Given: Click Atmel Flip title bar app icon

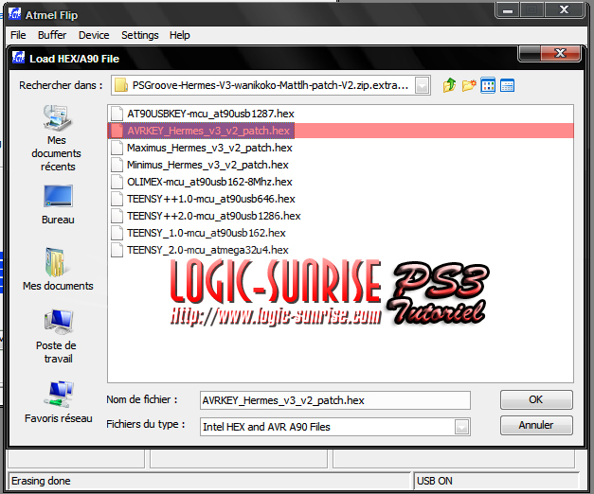Looking at the screenshot, I should pos(15,14).
